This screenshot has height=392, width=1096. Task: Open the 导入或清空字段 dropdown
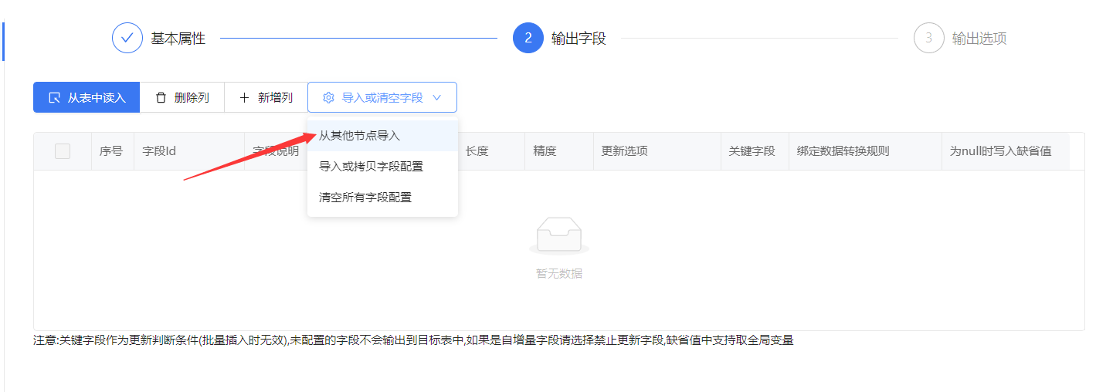click(x=382, y=97)
